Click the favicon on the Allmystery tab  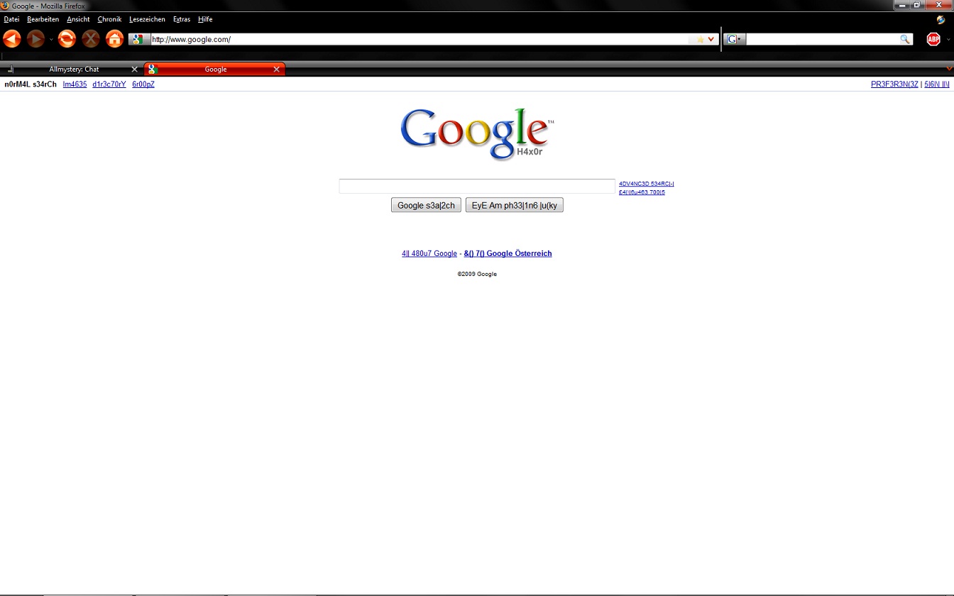[x=10, y=70]
